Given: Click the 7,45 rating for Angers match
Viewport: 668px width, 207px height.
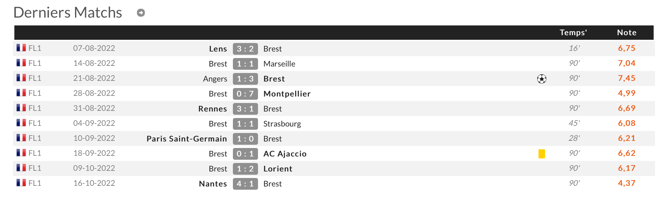Looking at the screenshot, I should pos(627,78).
